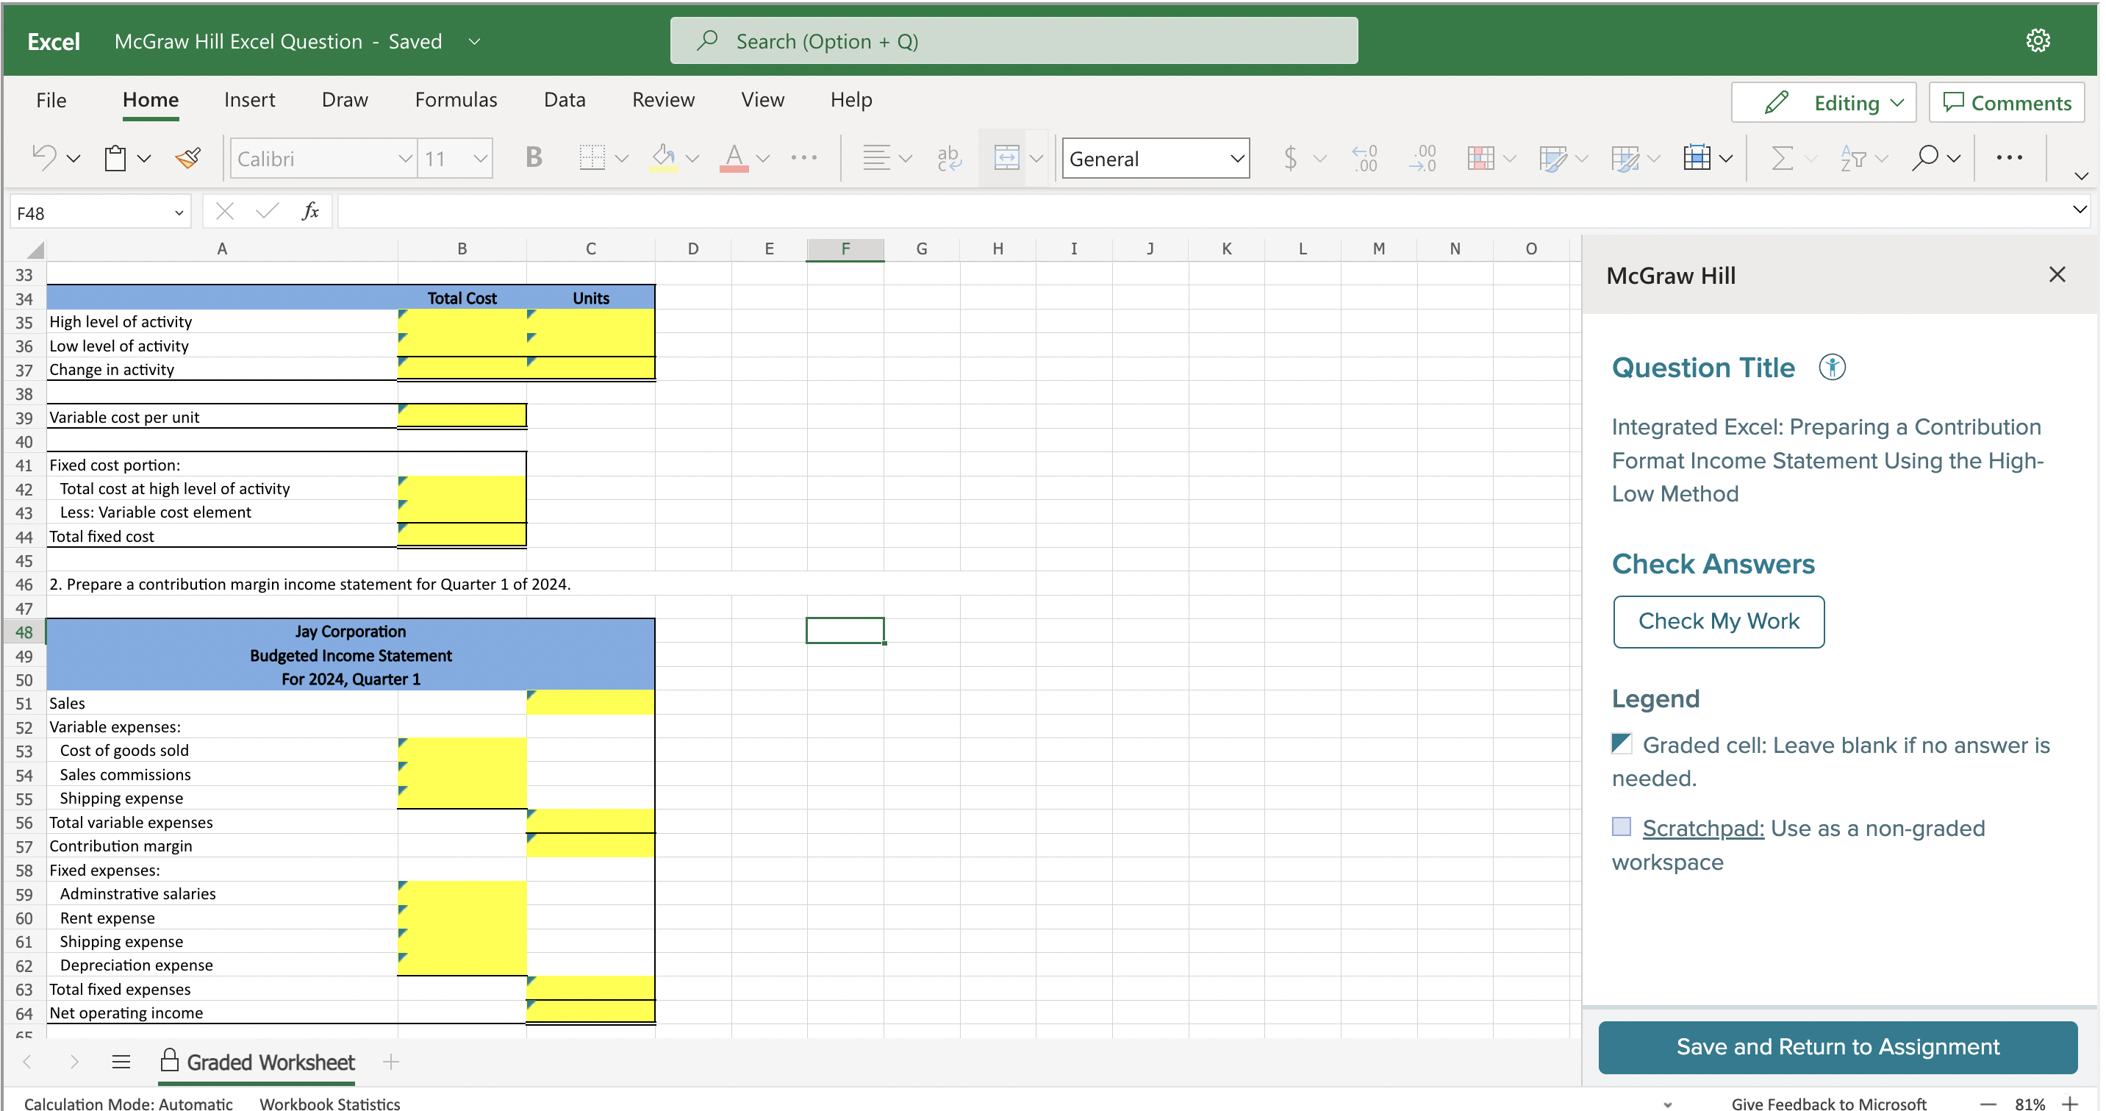Open the Formulas ribbon tab
Screen dimensions: 2106x1111
point(455,100)
